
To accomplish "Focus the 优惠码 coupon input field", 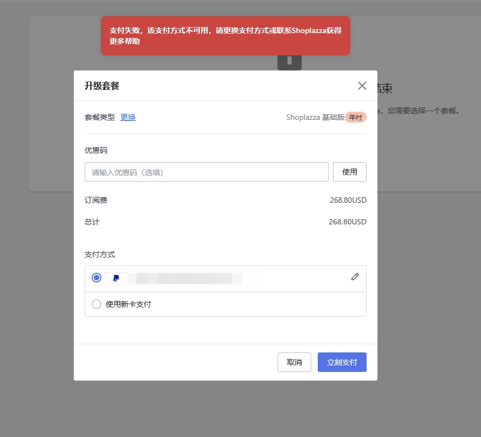I will click(206, 172).
